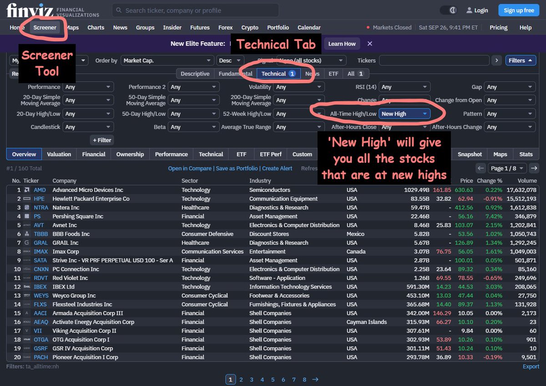Click Sign up free button
This screenshot has width=546, height=386.
pyautogui.click(x=519, y=10)
